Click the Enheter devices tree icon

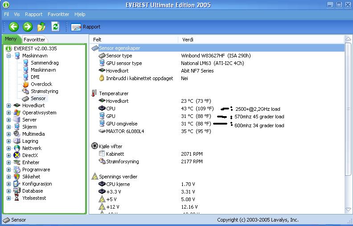coord(16,162)
